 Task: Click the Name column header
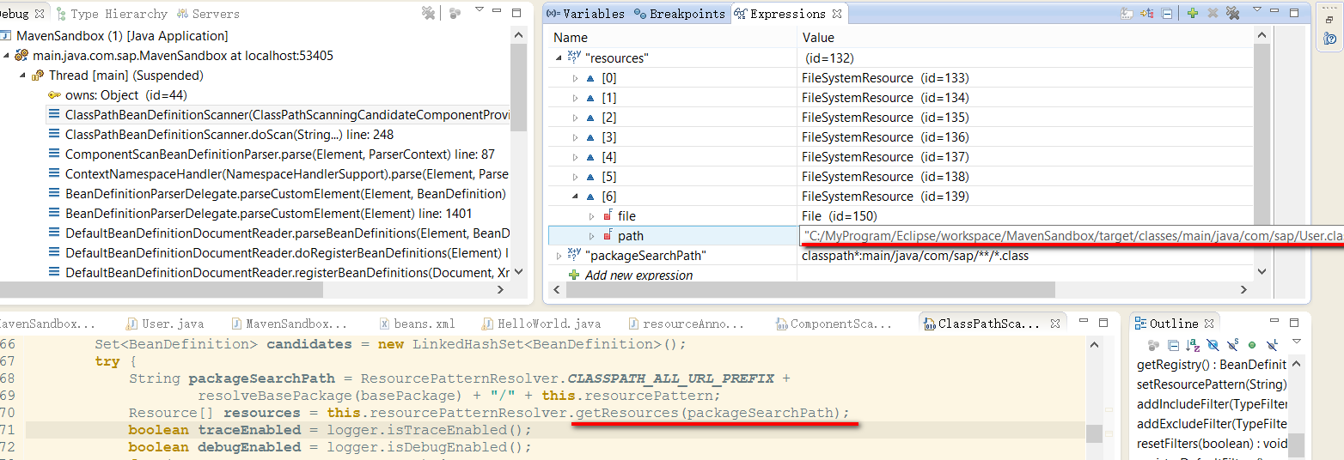571,38
